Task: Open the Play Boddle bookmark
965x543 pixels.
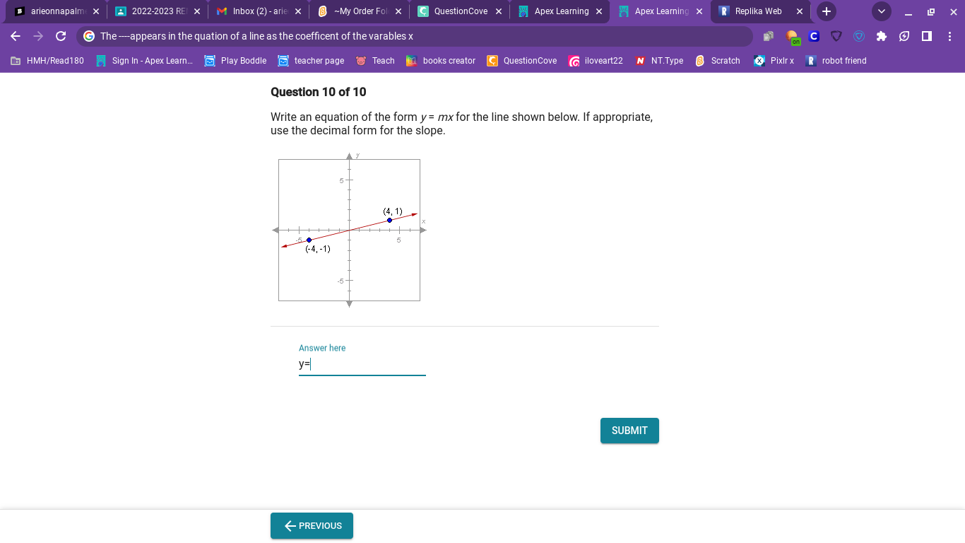Action: tap(235, 61)
